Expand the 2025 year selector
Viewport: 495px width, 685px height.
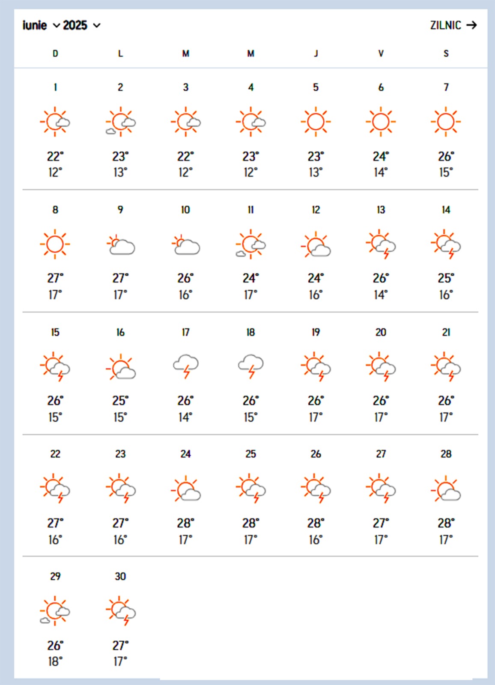(x=82, y=26)
